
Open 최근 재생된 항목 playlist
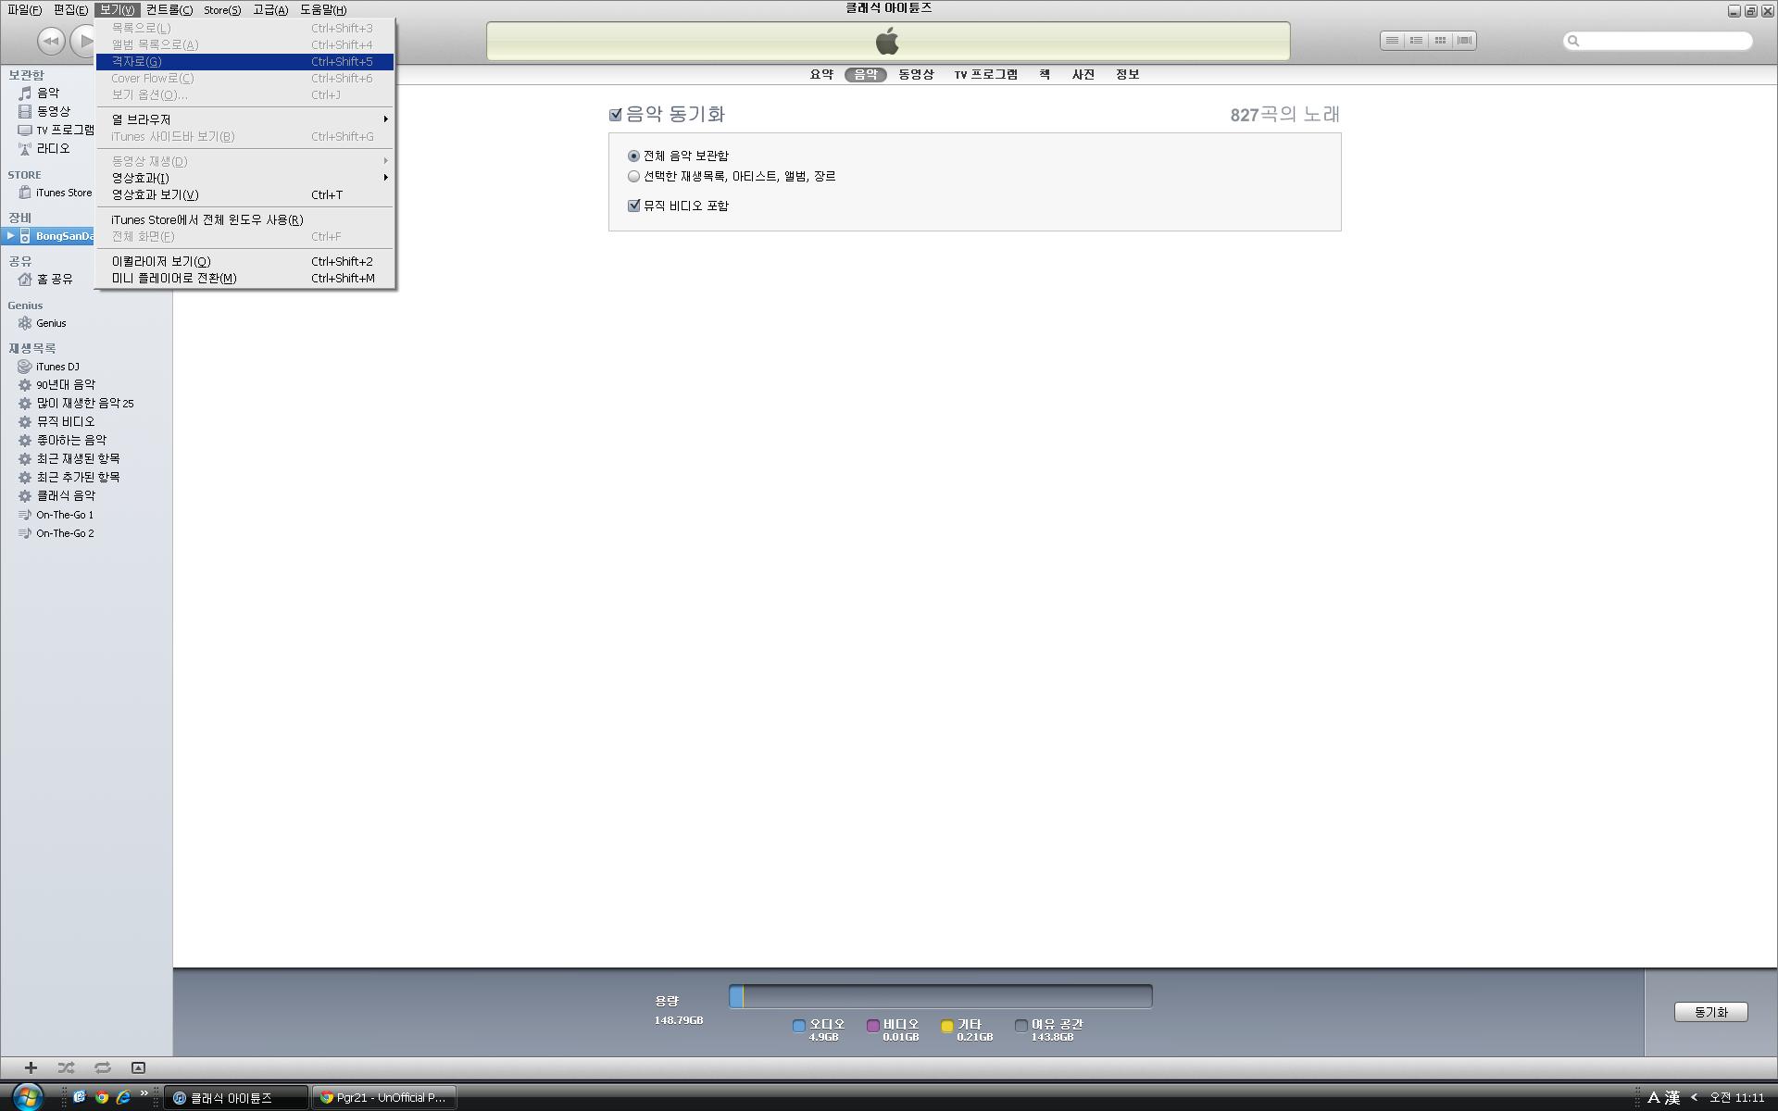(78, 458)
